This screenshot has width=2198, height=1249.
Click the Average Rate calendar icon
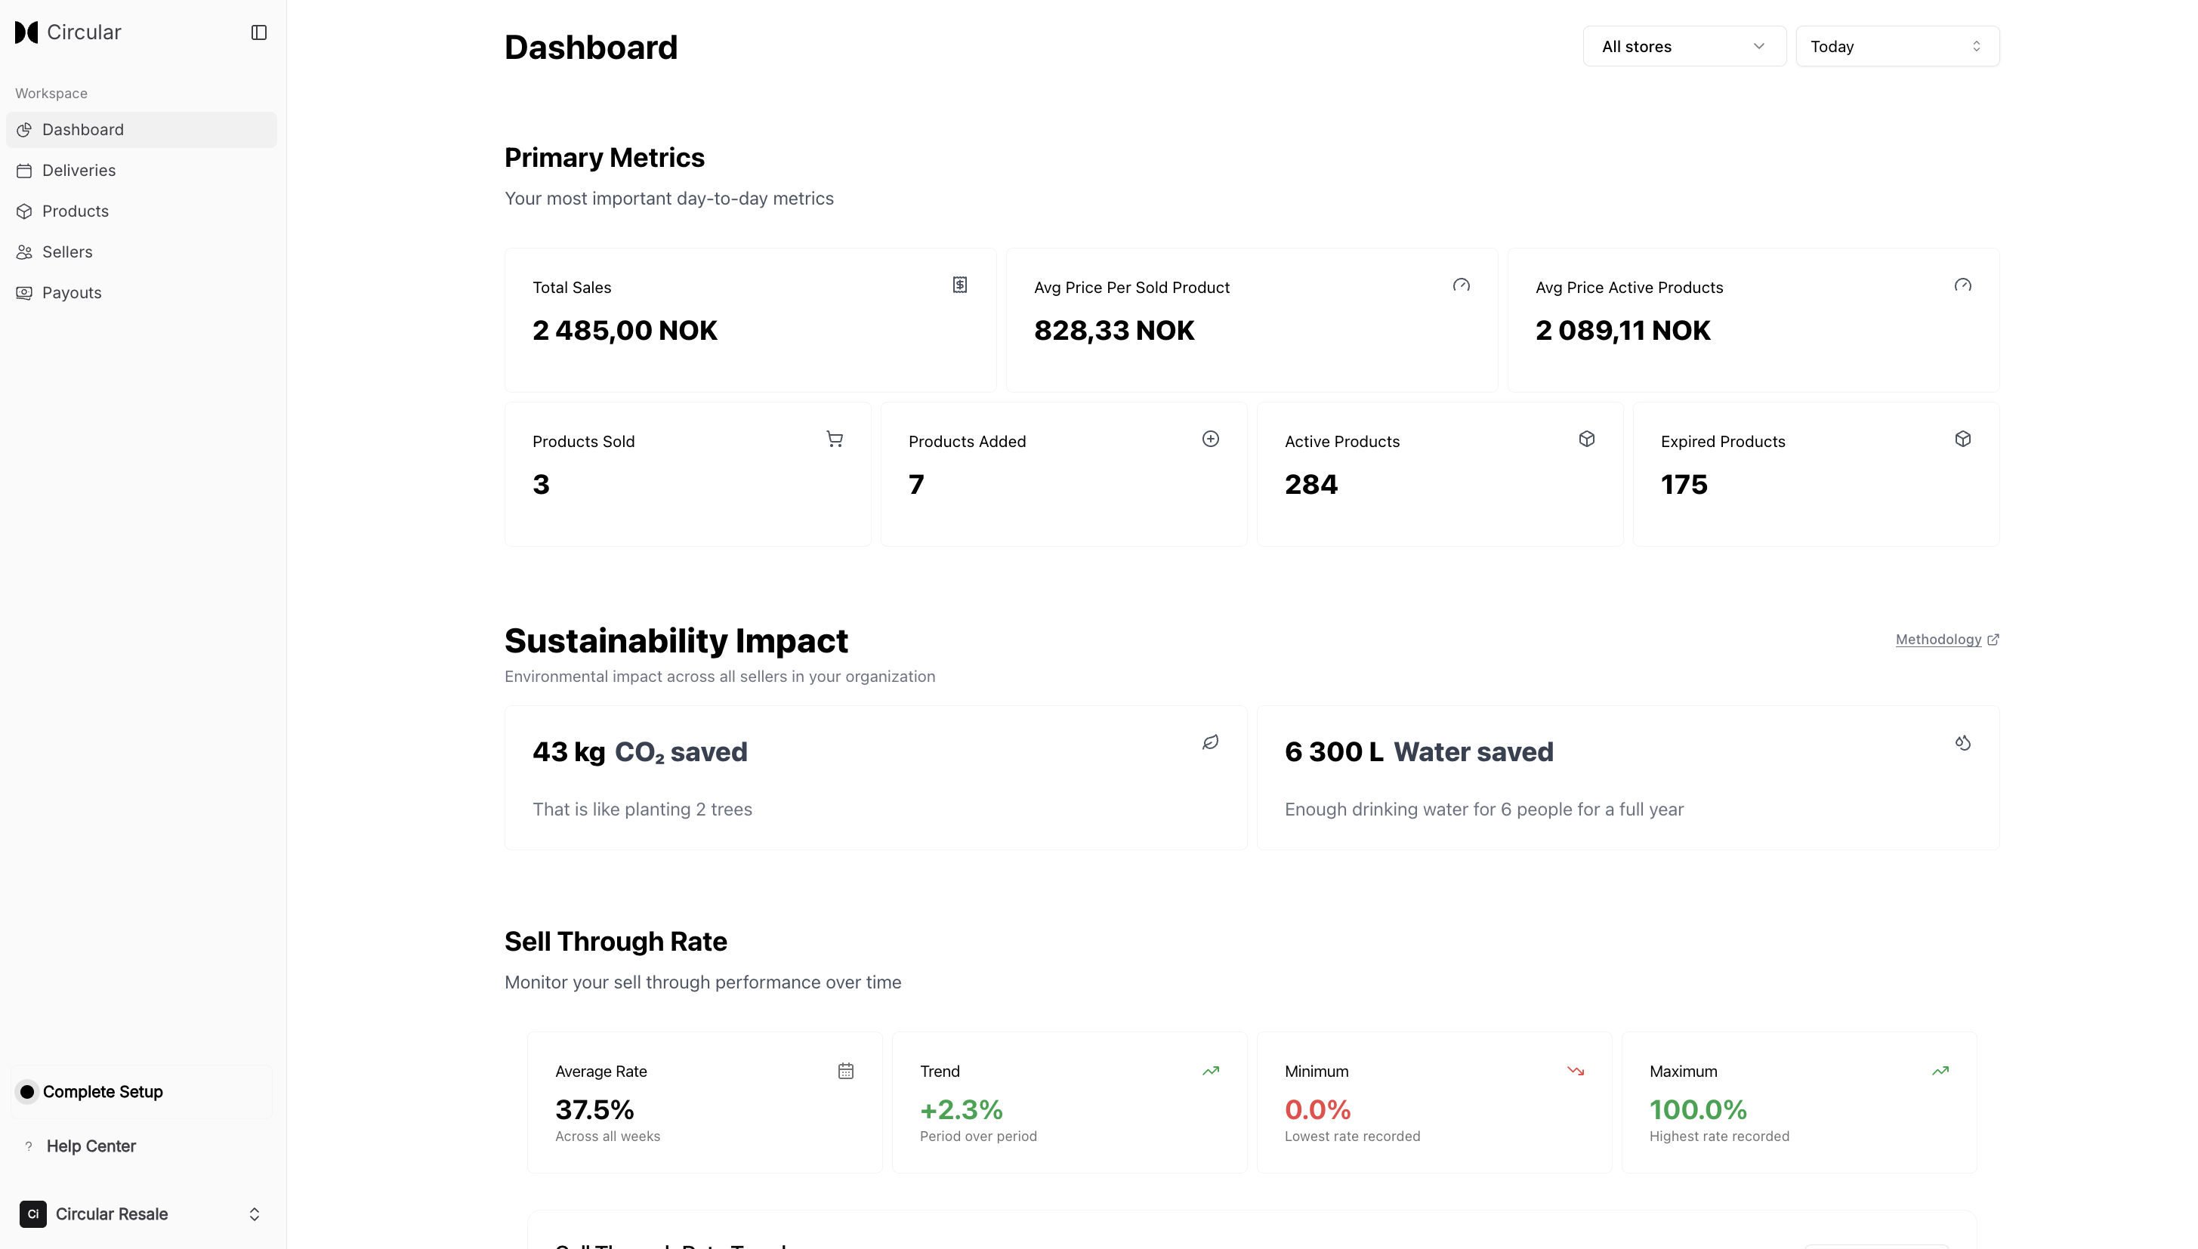click(x=845, y=1071)
